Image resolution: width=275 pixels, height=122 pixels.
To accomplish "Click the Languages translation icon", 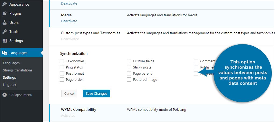I will point(5,53).
